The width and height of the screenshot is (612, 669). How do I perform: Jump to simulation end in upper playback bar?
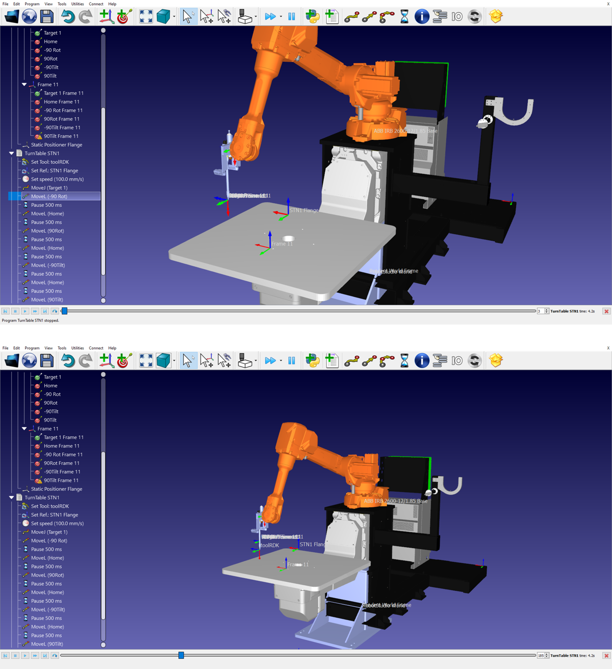45,311
